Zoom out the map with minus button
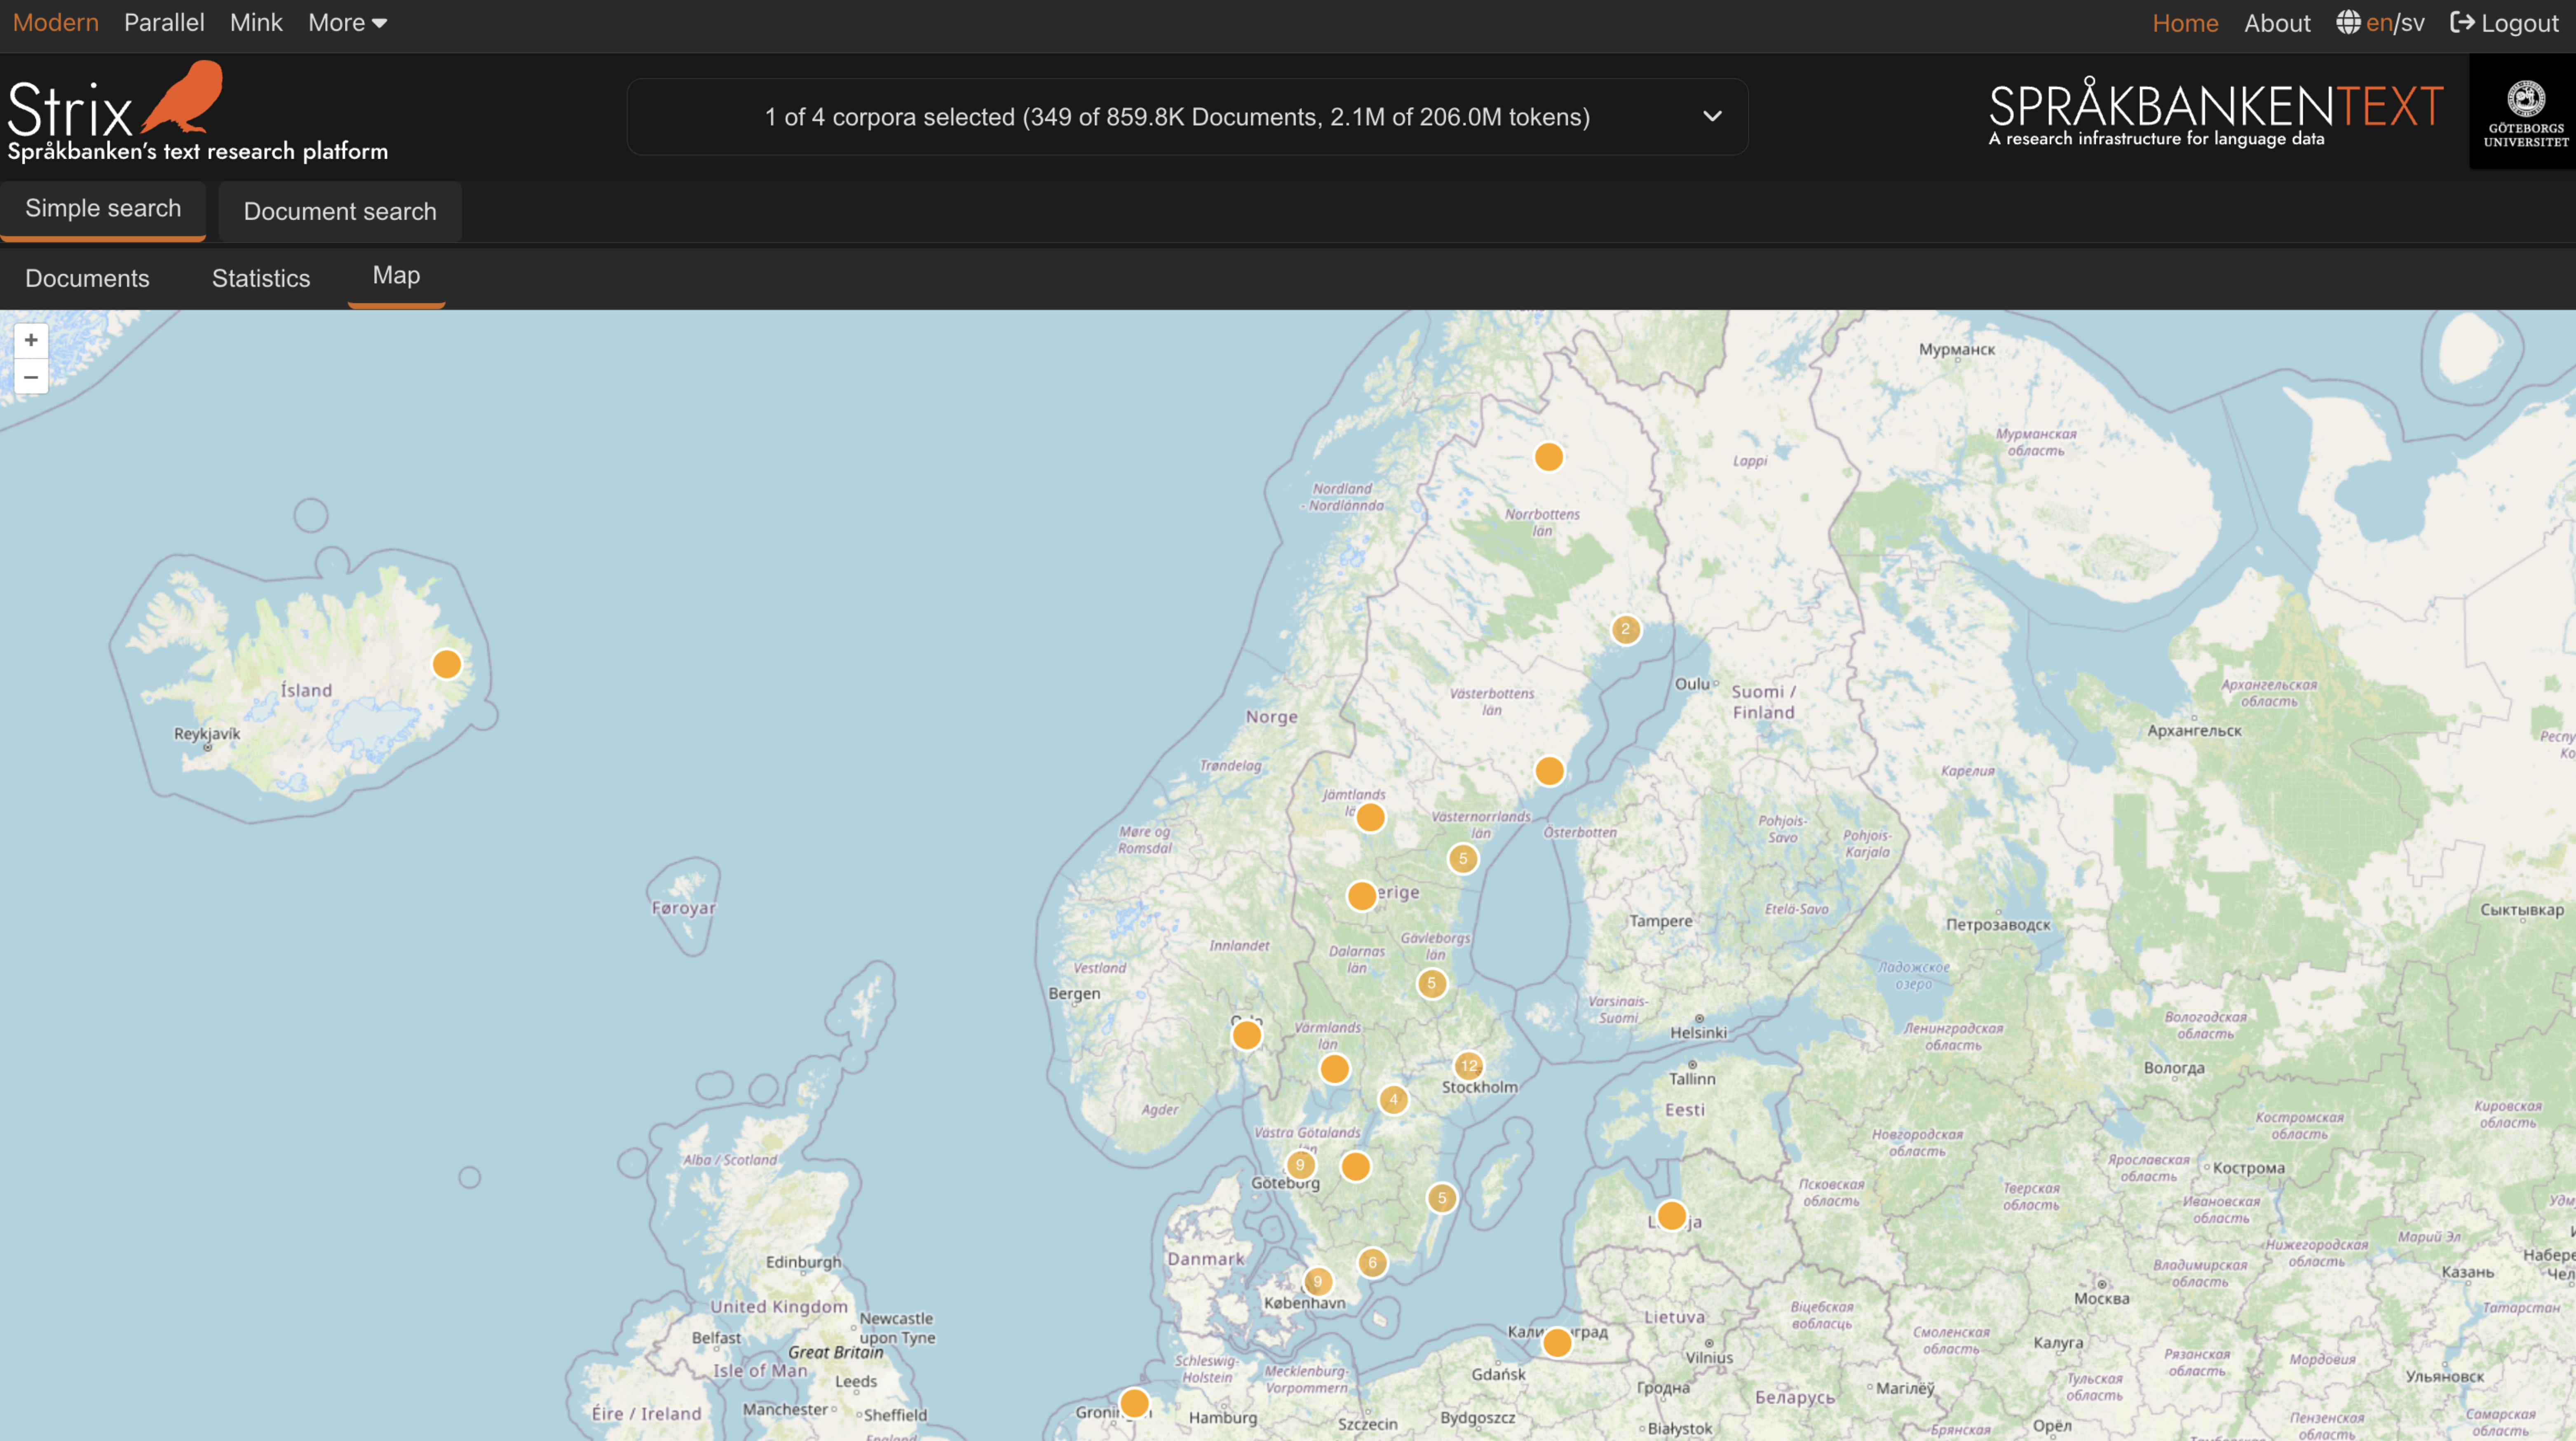Viewport: 2576px width, 1441px height. pos(31,377)
